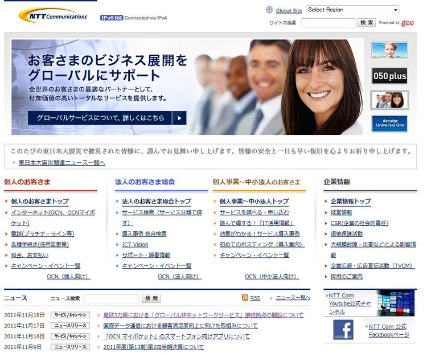Open 読んで得する！「IT活用情報」link
Viewport: 427px width, 353px height.
tap(257, 223)
